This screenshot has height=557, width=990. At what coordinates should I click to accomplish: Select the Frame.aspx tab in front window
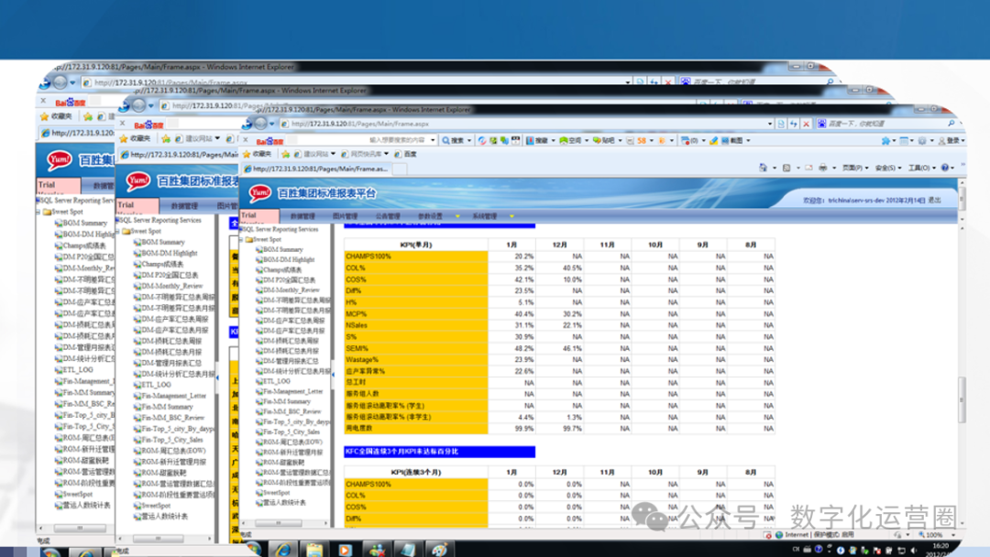coord(315,169)
